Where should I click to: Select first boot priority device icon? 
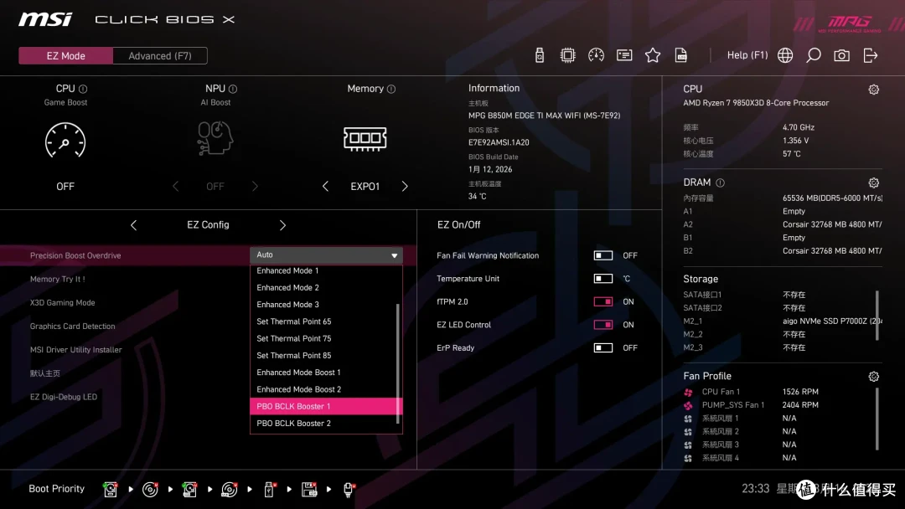111,490
